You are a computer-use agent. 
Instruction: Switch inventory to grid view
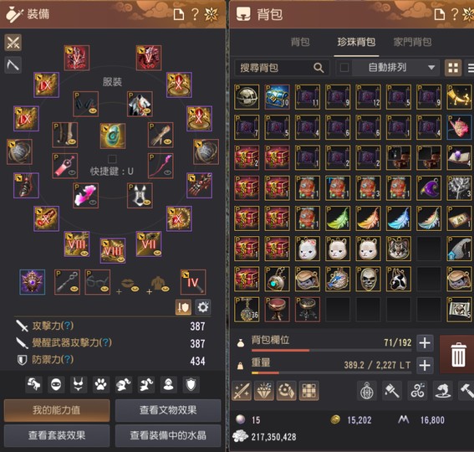click(x=453, y=68)
